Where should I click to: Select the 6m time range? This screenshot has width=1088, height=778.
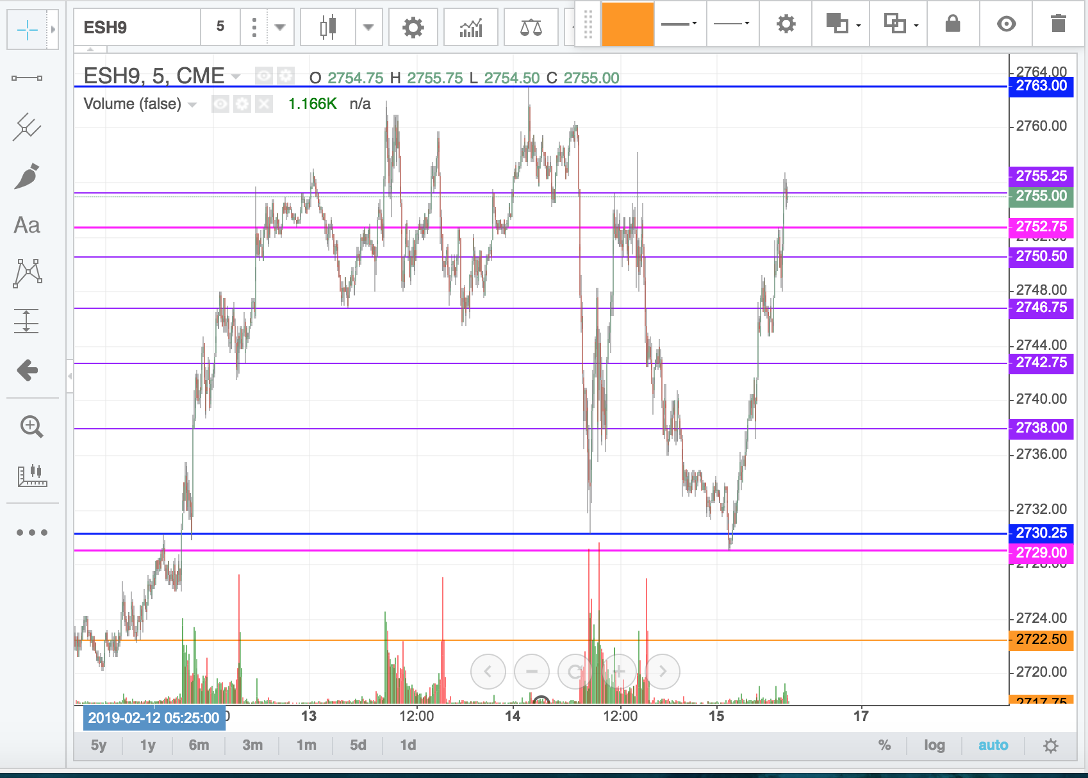tap(199, 745)
